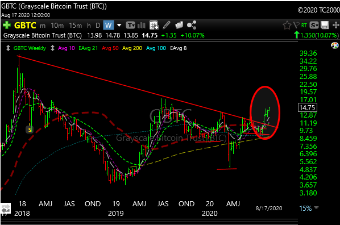Screen dimensions: 340x225
Task: Click the yellow S marker on chart
Action: click(x=30, y=130)
